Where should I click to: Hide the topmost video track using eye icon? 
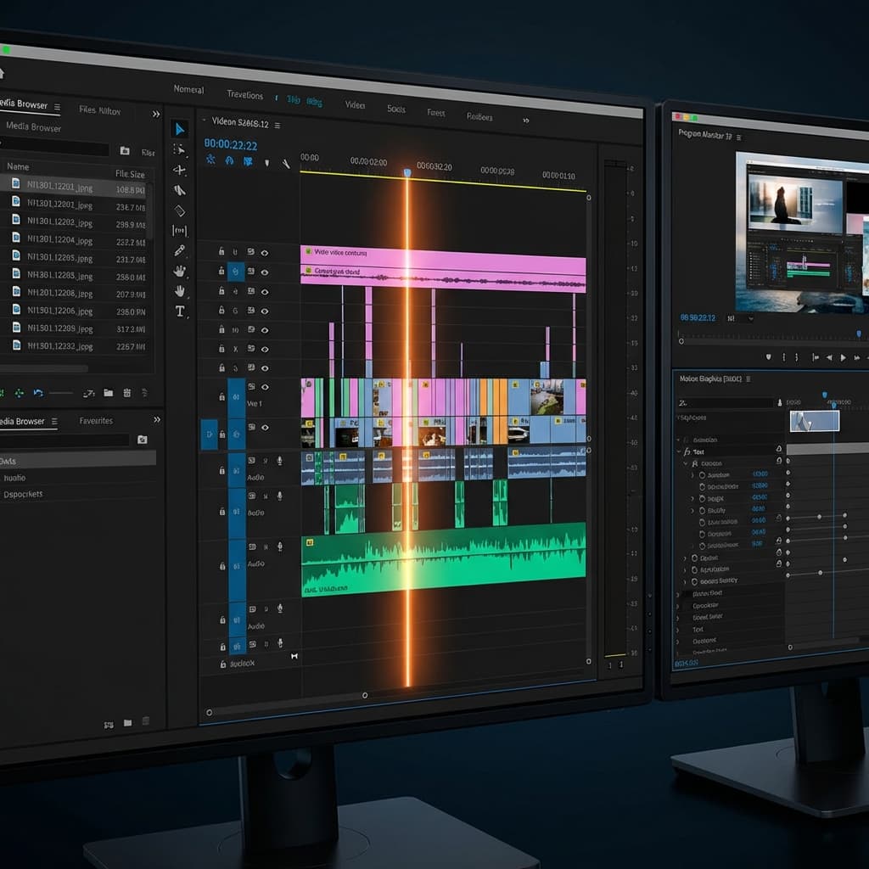point(265,252)
